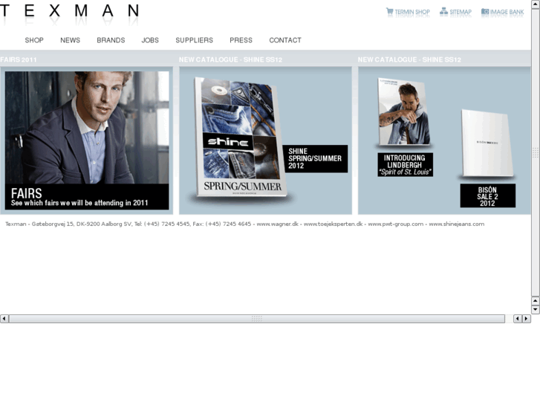Click the INTRODUCING LINDBERGH label
Screen dimensions: 540x405
(405, 165)
